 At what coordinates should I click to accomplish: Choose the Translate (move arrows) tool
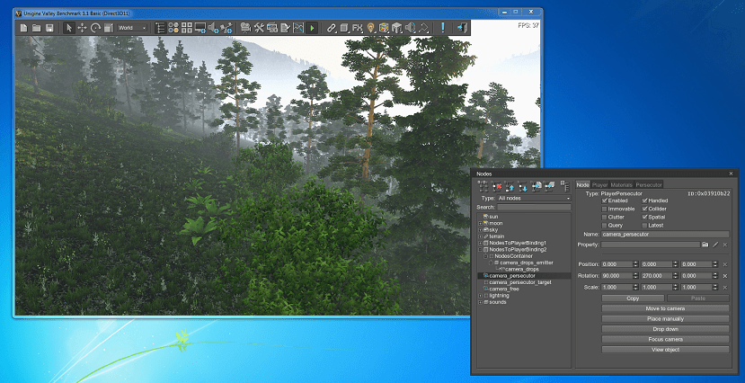[82, 28]
